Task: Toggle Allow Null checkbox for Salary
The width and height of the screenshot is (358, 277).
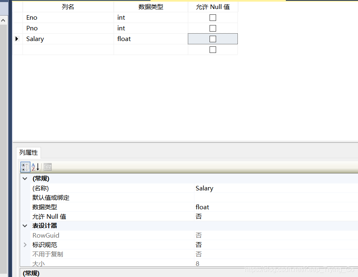Action: coord(212,39)
